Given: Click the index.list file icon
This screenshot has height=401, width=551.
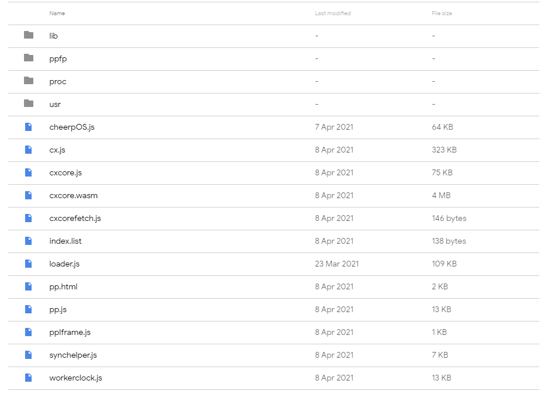Looking at the screenshot, I should (x=29, y=241).
